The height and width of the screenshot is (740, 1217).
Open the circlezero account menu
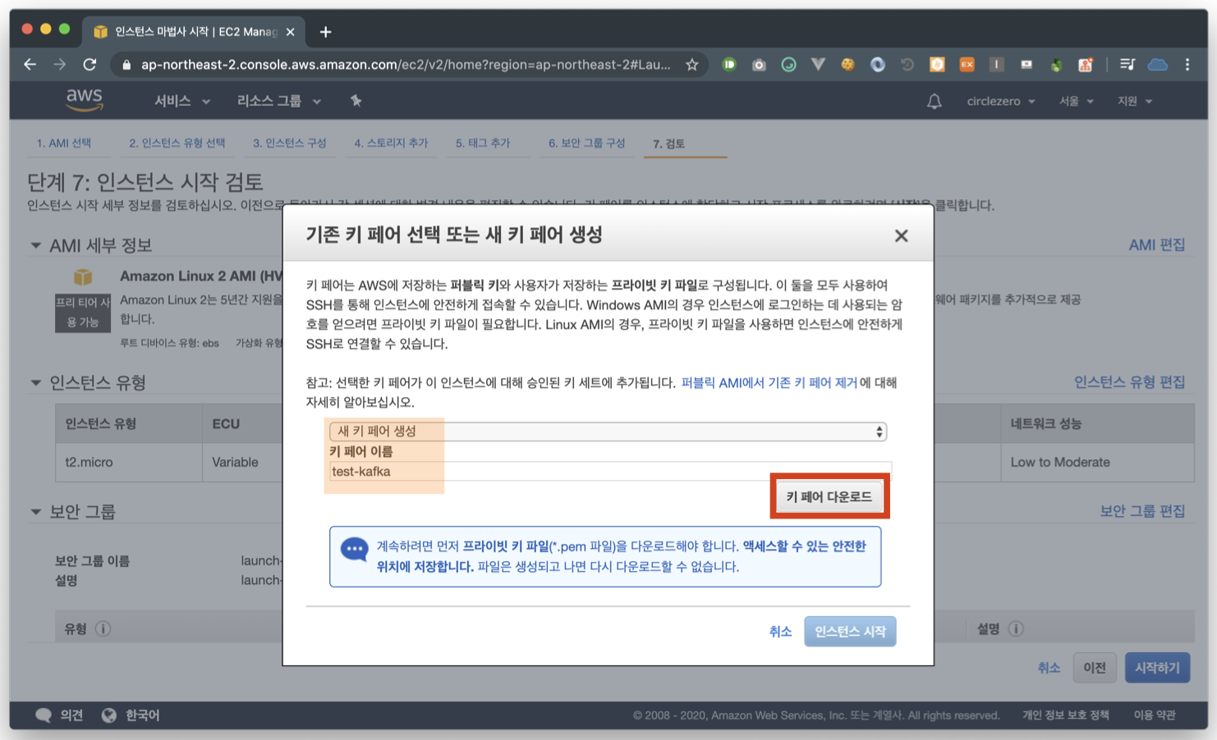(x=1000, y=101)
